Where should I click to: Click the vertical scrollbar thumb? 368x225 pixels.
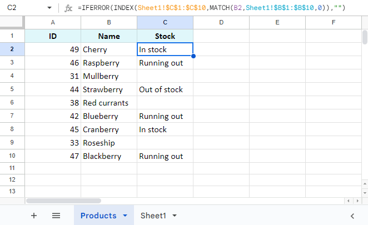coord(365,37)
